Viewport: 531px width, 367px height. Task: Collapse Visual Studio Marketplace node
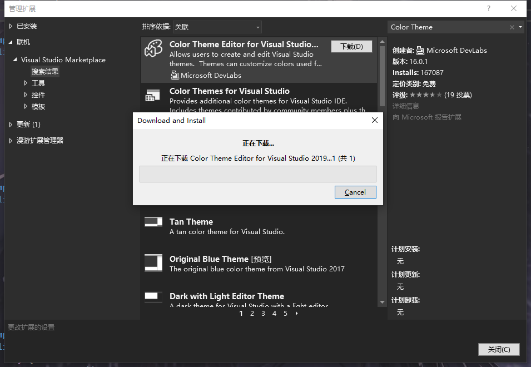pos(15,59)
